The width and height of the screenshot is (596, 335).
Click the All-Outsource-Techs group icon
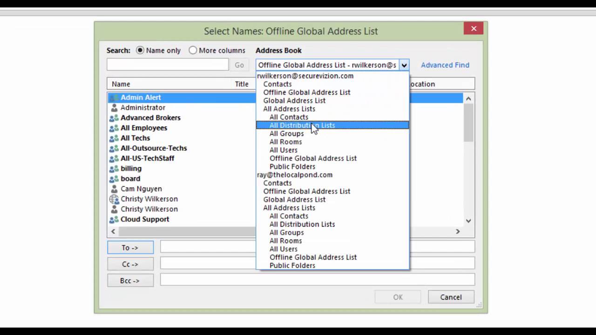coord(114,148)
